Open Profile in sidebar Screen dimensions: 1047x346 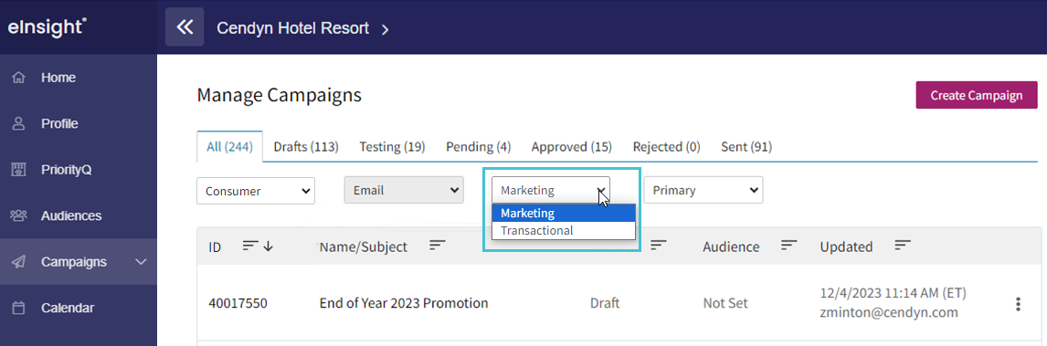[79, 123]
